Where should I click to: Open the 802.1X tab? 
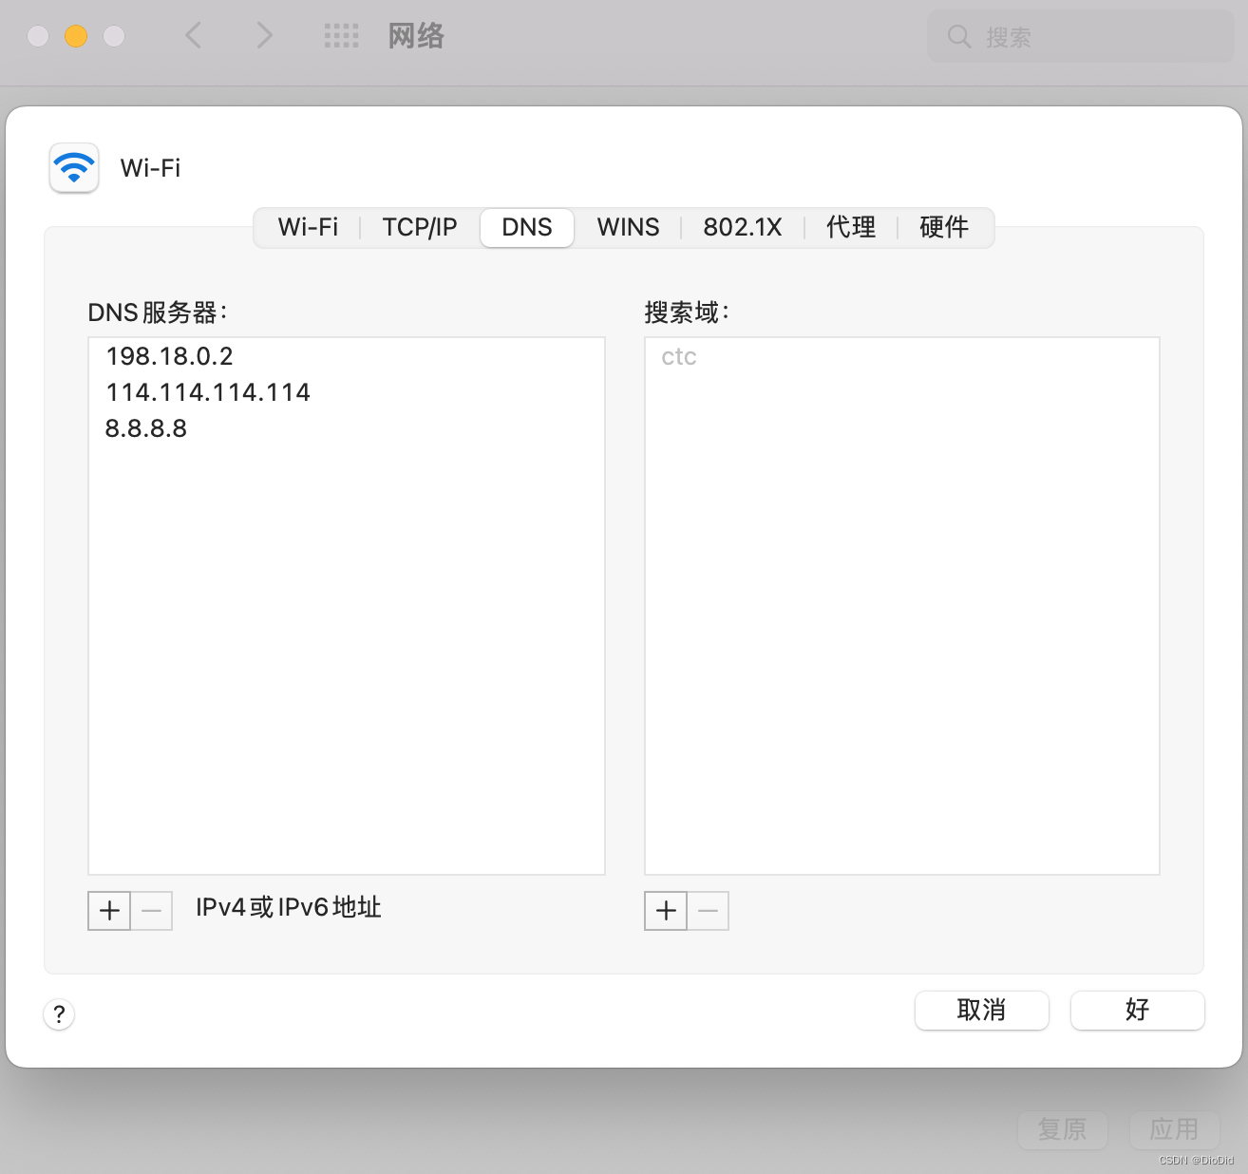(743, 227)
